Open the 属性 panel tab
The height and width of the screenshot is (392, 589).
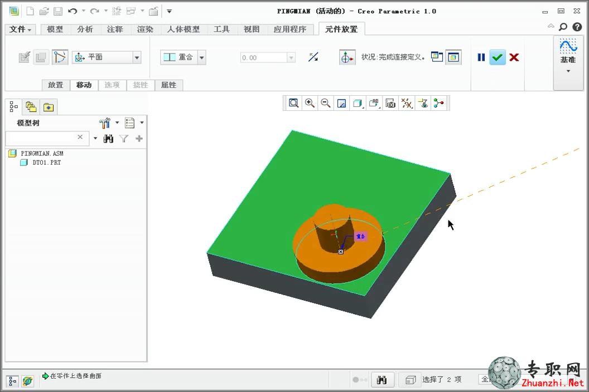click(x=168, y=85)
